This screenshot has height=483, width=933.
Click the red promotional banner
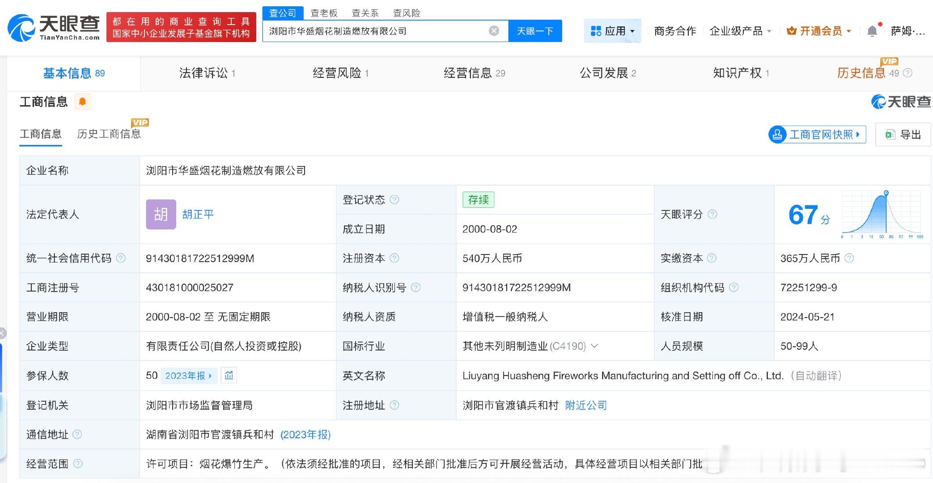point(181,27)
